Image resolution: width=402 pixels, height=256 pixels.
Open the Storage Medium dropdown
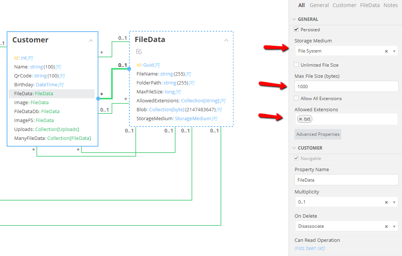point(394,51)
